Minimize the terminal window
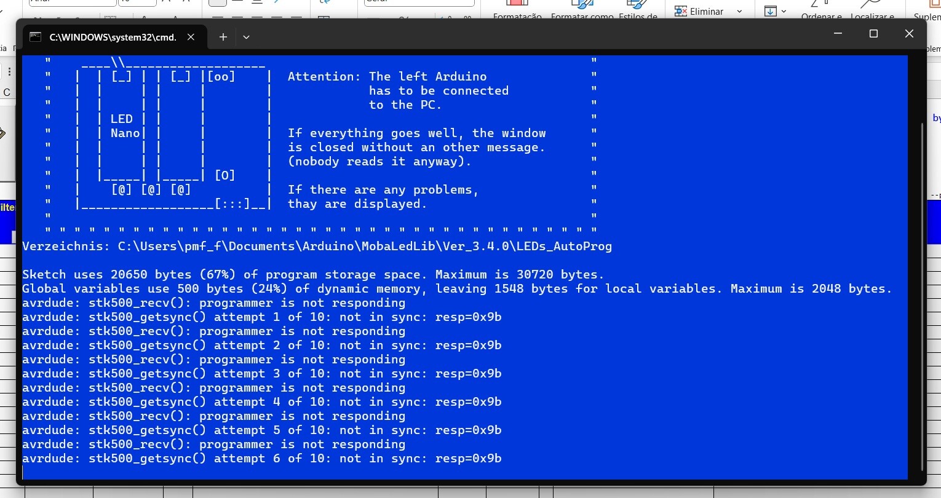This screenshot has height=498, width=941. click(837, 34)
